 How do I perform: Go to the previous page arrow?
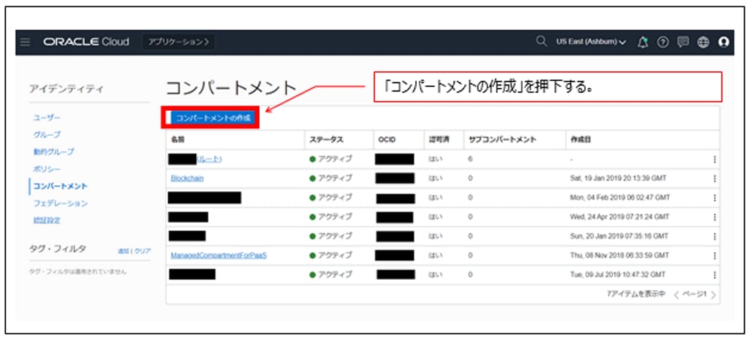click(x=677, y=295)
